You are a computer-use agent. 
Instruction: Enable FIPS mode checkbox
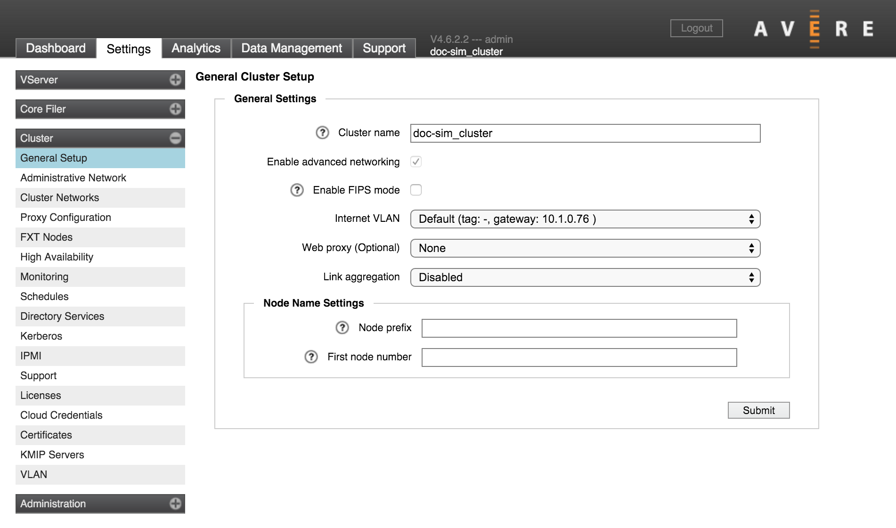pyautogui.click(x=416, y=190)
